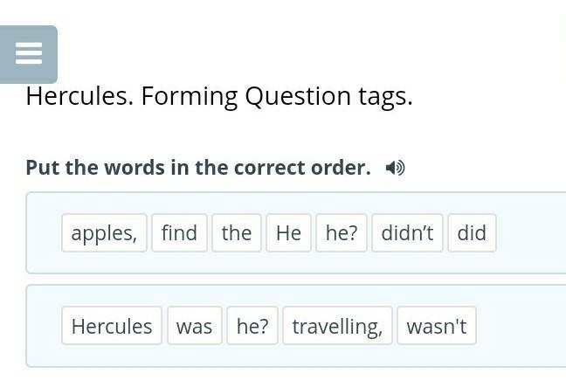The width and height of the screenshot is (566, 387).
Task: Select the 'apples,' word tile
Action: click(104, 233)
